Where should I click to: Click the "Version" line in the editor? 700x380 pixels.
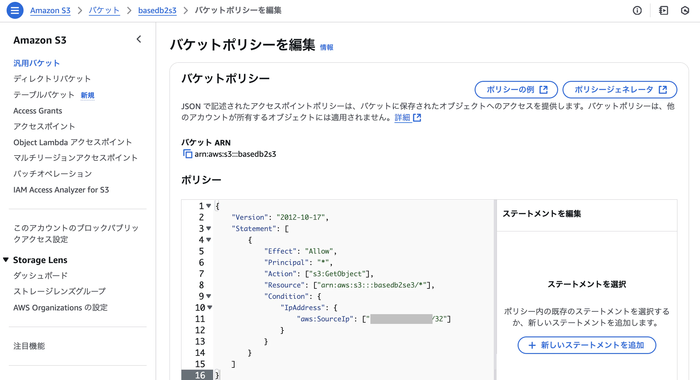pyautogui.click(x=280, y=217)
